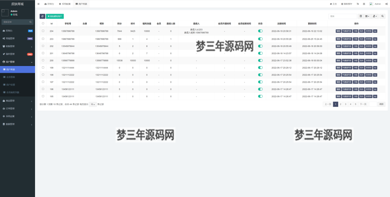Click the fullscreen icon in top bar

click(x=363, y=4)
